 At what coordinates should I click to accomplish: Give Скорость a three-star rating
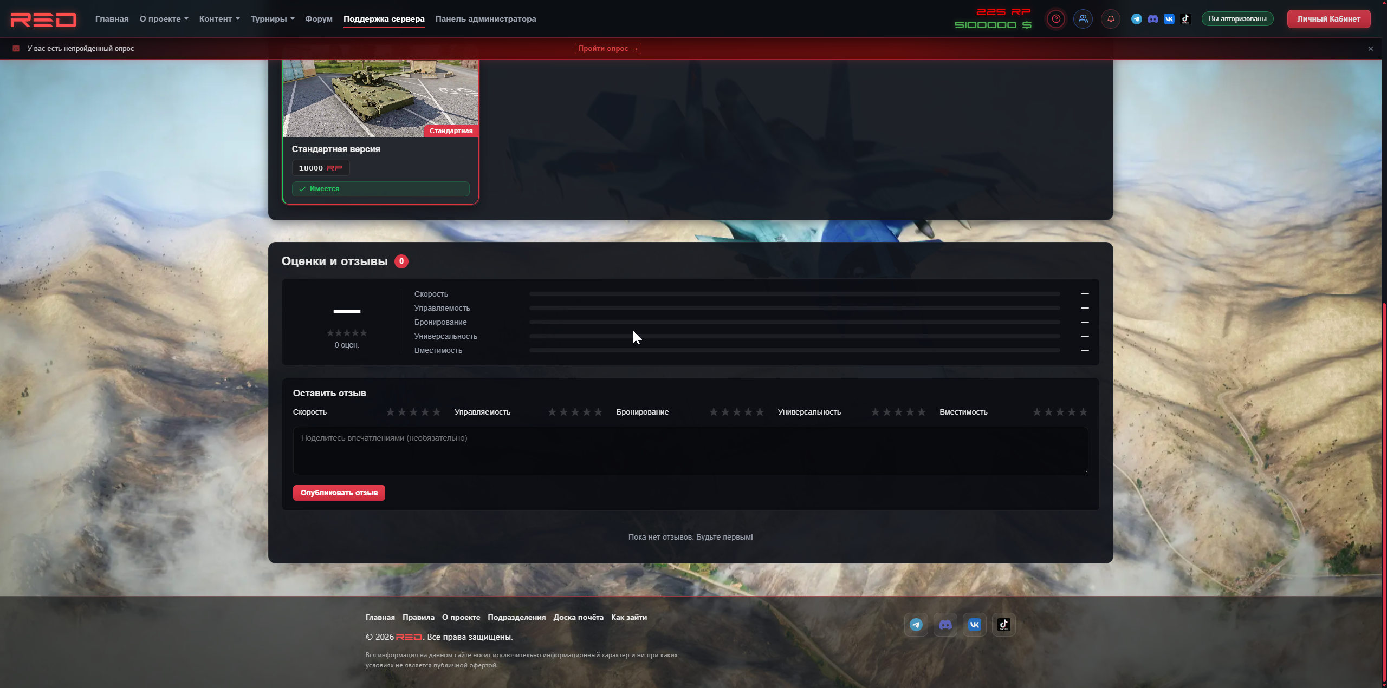(x=413, y=412)
